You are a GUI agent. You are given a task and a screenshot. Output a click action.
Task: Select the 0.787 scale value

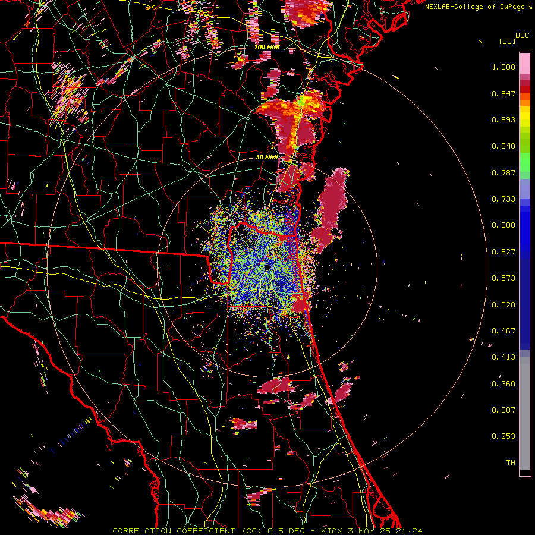tap(503, 172)
